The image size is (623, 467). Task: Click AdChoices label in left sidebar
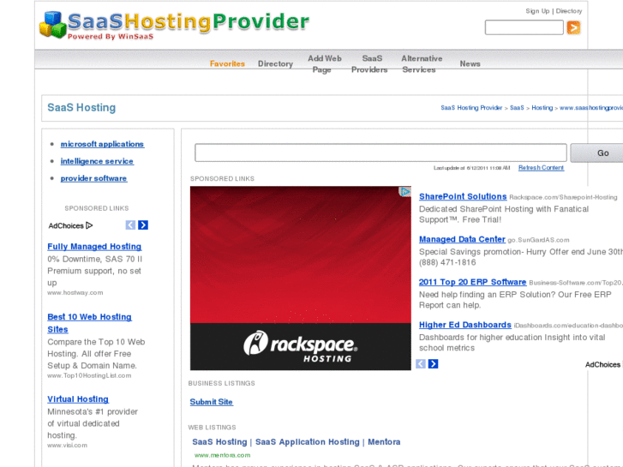[66, 225]
